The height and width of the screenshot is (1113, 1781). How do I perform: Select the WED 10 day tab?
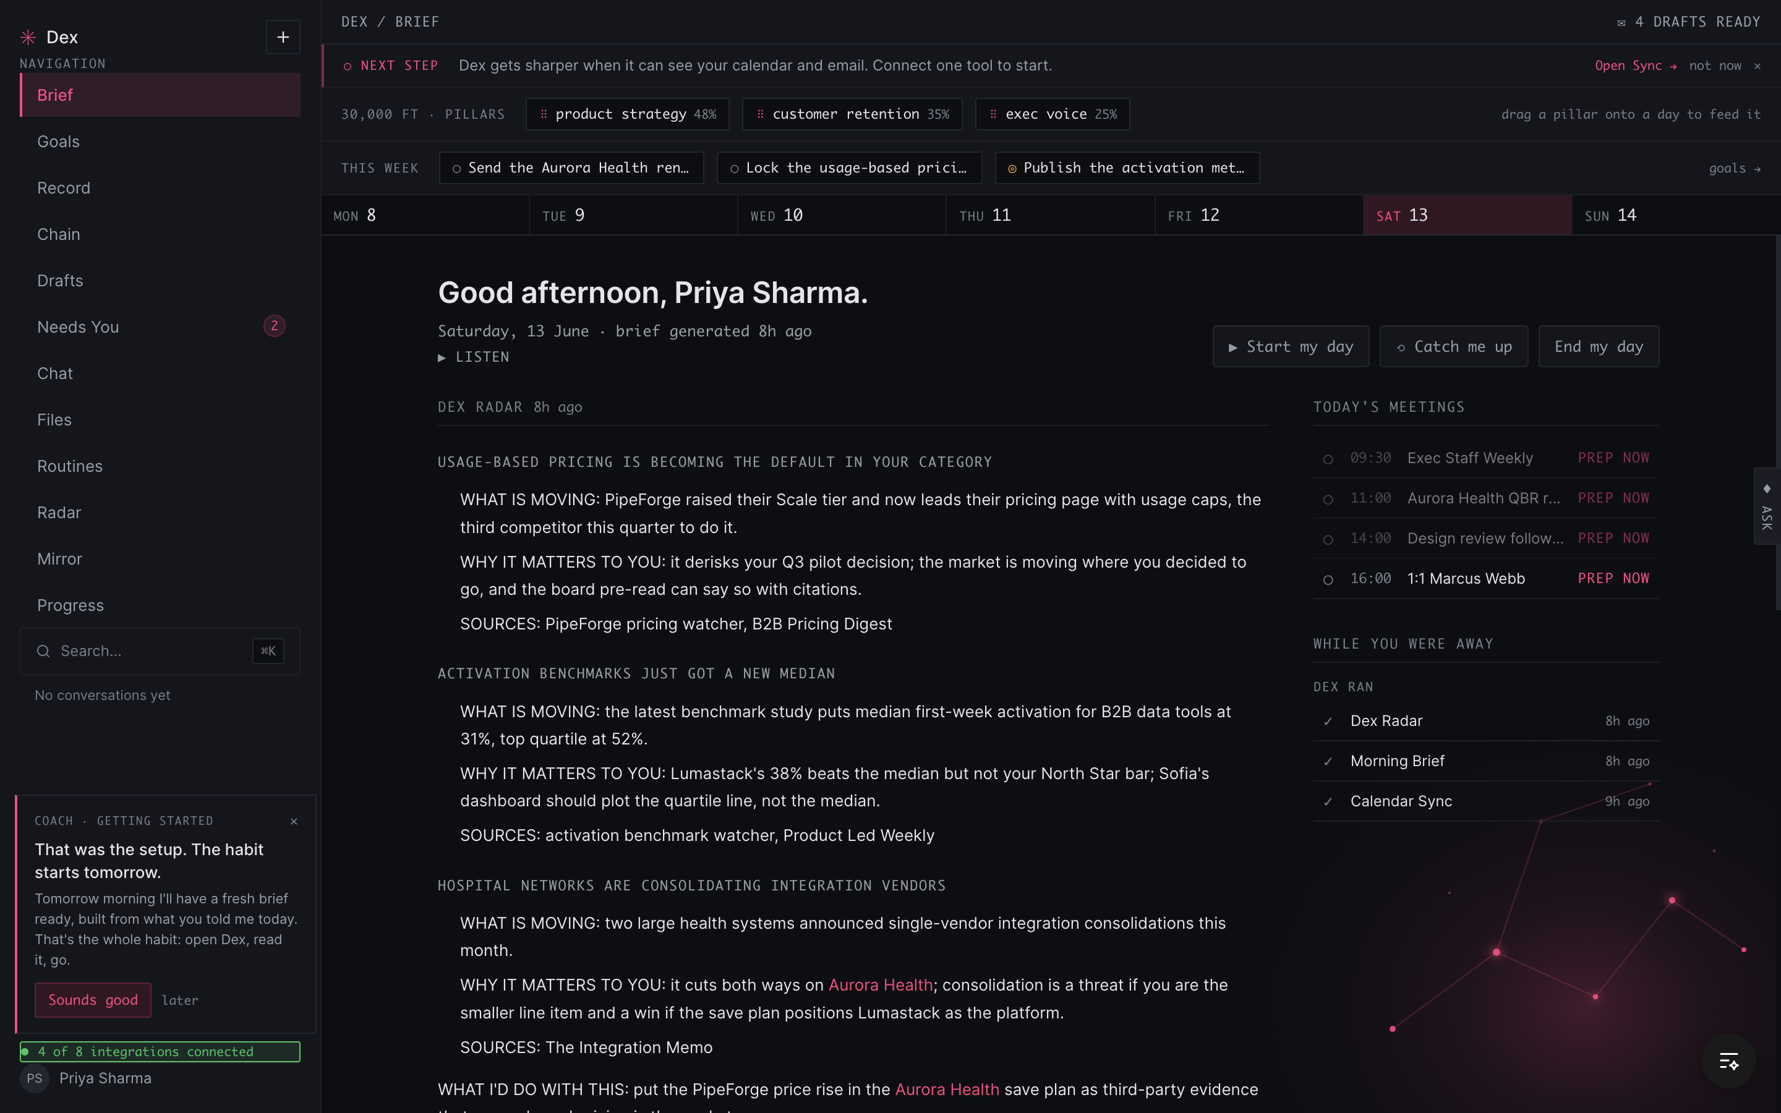841,215
